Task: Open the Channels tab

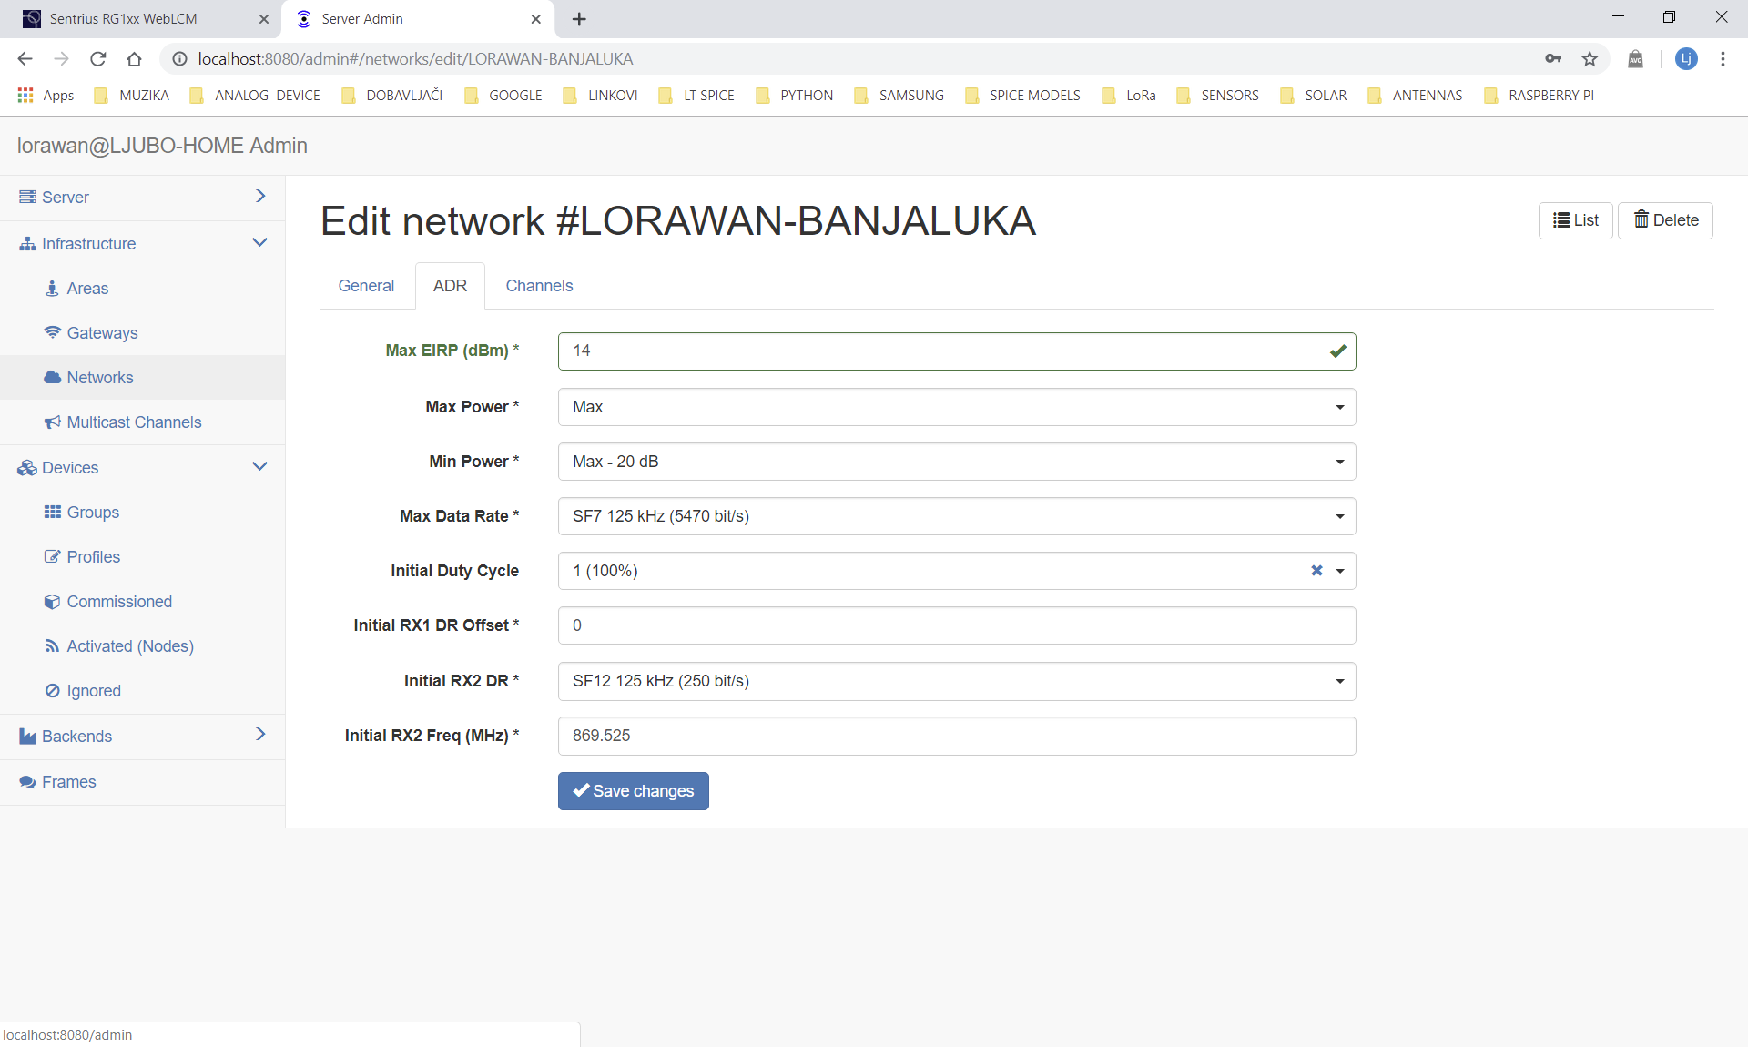Action: [539, 285]
